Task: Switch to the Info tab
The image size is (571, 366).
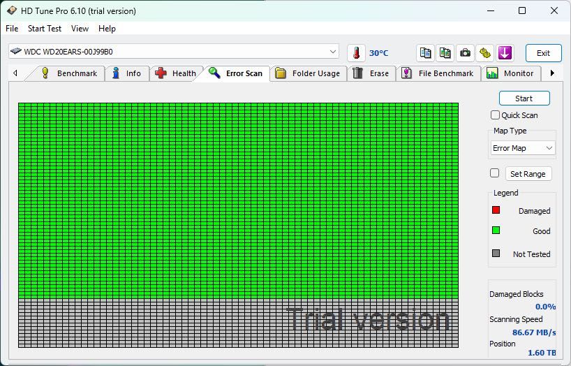Action: pyautogui.click(x=127, y=73)
